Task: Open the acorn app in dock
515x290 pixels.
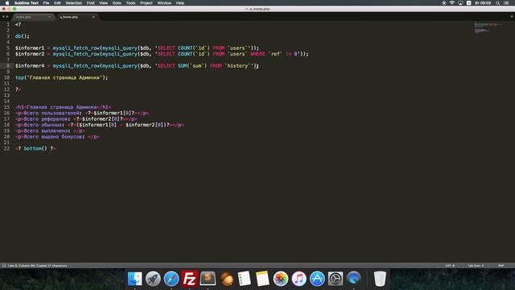Action: (x=226, y=279)
